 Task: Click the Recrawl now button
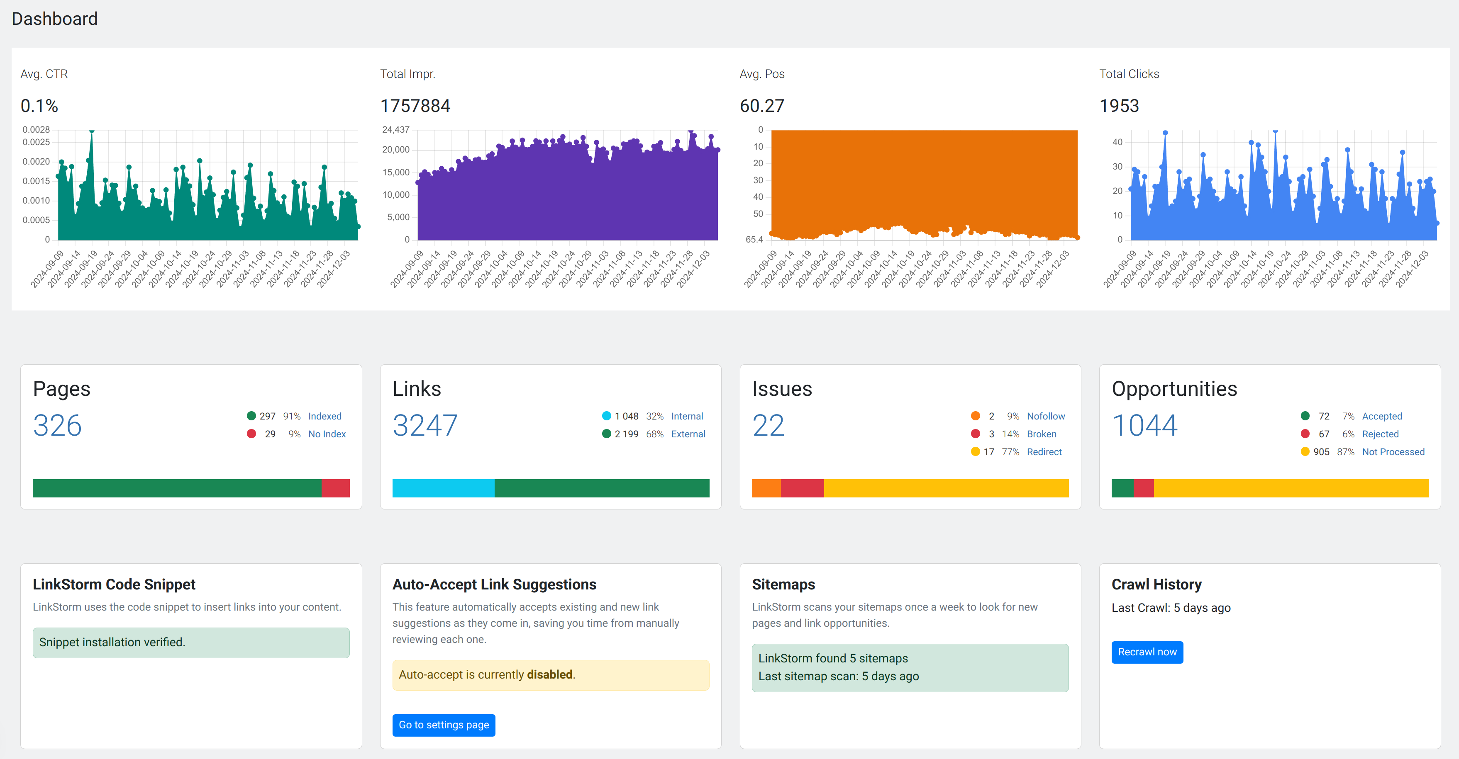(1147, 652)
